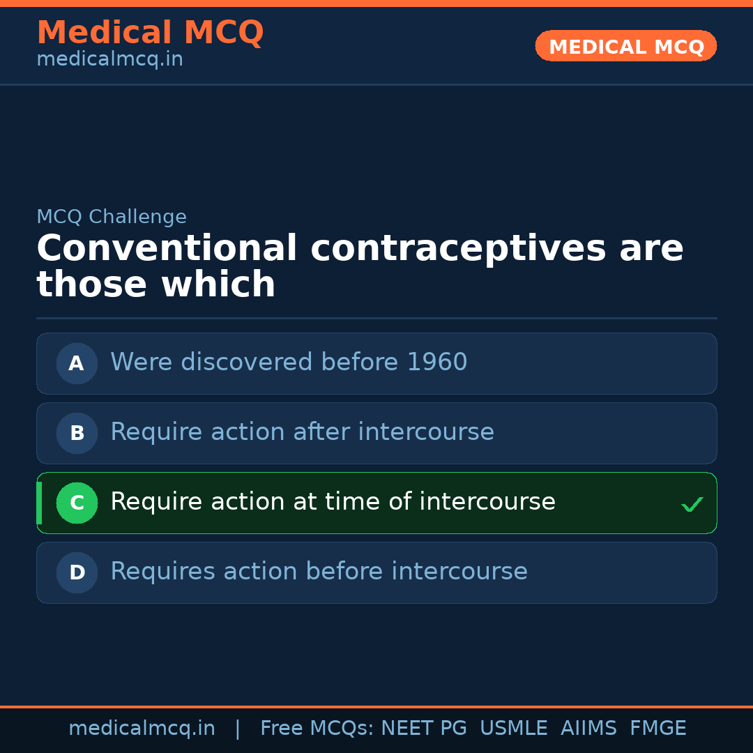This screenshot has width=753, height=753.
Task: Click the orange 'Medical MCQ' header title
Action: pos(150,33)
